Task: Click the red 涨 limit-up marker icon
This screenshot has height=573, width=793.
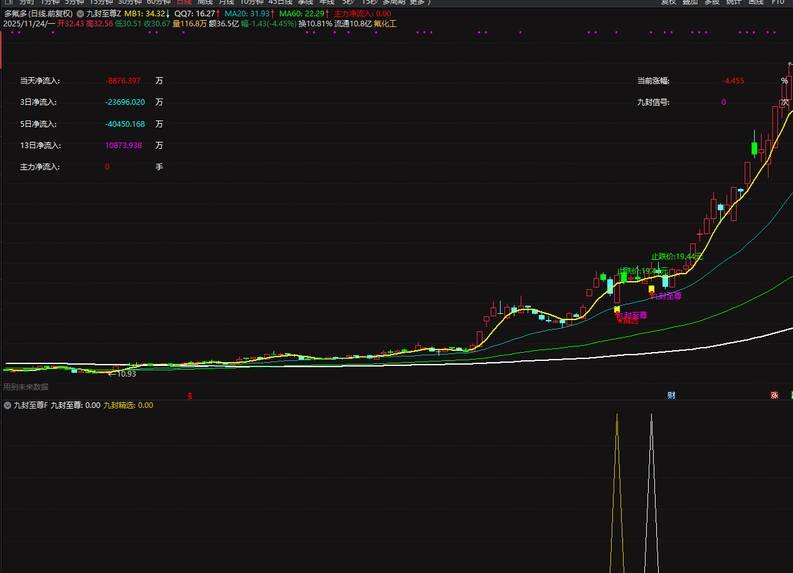Action: point(775,395)
